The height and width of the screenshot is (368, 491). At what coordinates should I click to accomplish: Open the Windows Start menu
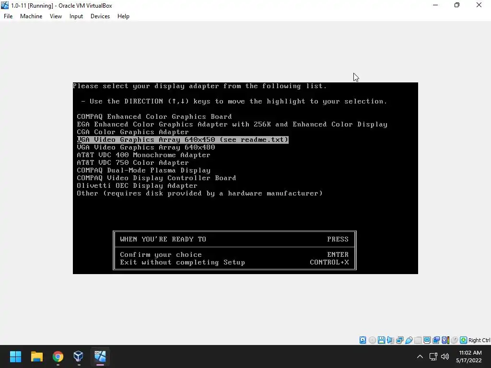click(x=15, y=356)
